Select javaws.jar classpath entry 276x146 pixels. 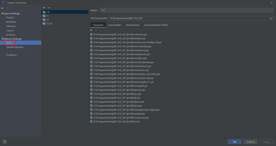[118, 90]
